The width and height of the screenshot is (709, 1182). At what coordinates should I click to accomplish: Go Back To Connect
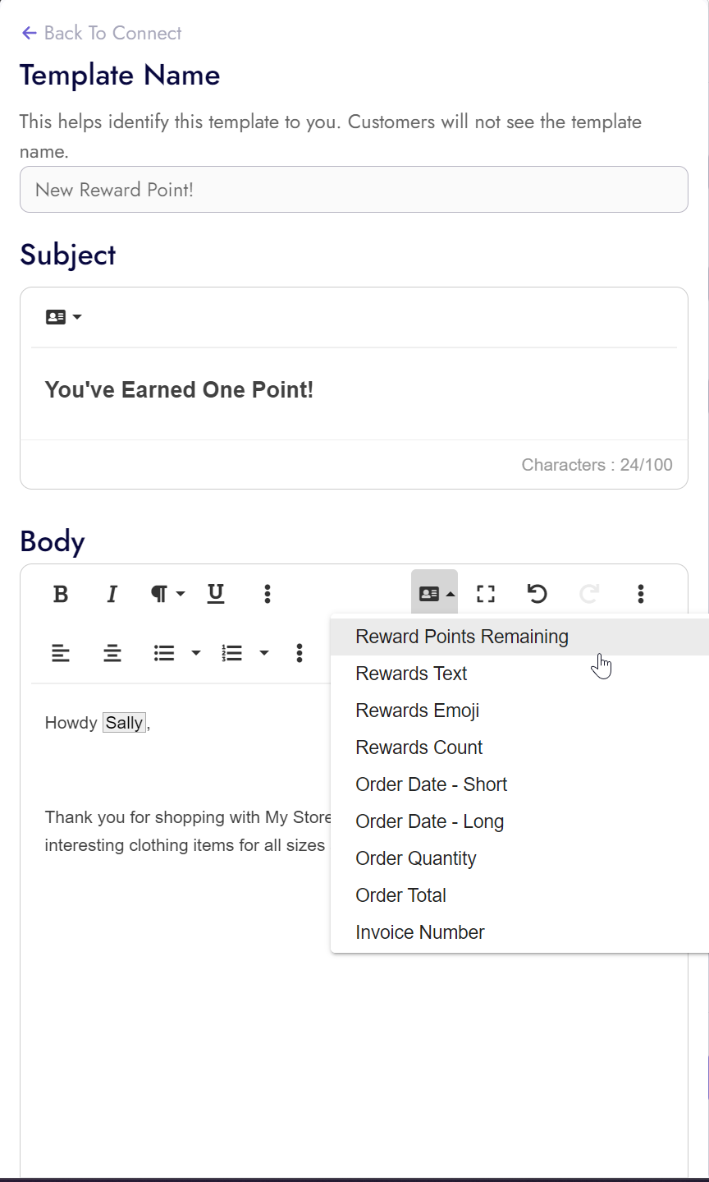[x=100, y=33]
